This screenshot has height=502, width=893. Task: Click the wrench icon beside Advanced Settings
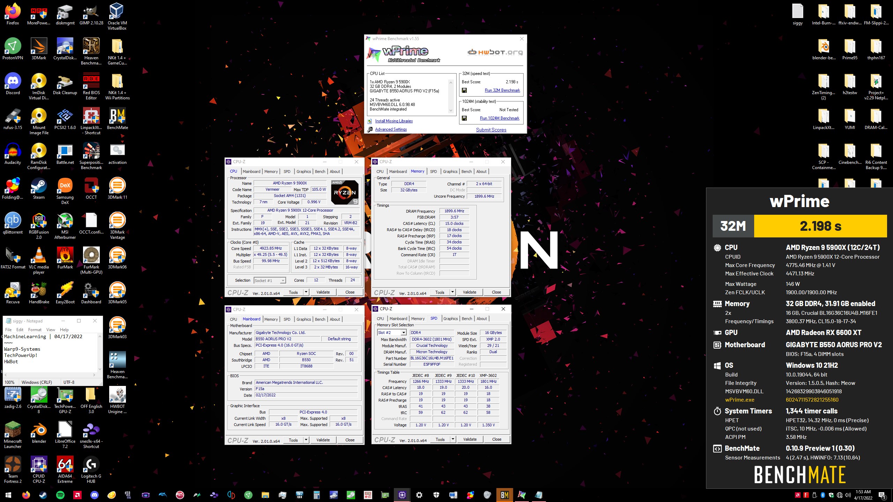(x=370, y=129)
